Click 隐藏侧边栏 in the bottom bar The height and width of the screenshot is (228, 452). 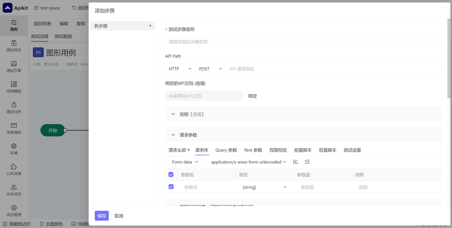click(x=17, y=224)
